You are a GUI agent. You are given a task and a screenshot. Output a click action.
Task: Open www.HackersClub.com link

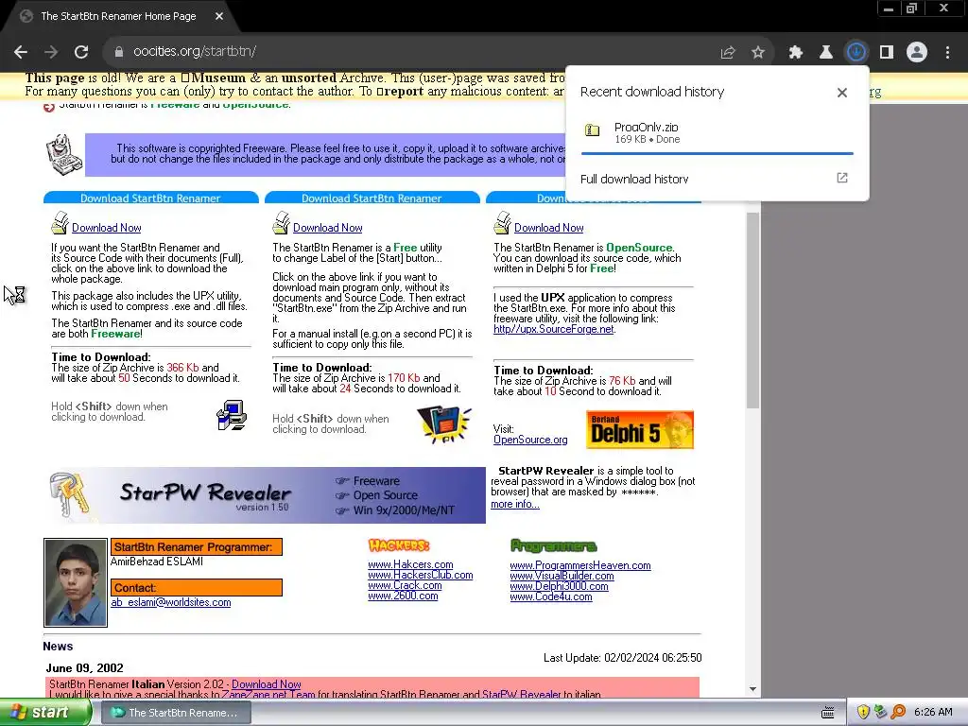(421, 575)
